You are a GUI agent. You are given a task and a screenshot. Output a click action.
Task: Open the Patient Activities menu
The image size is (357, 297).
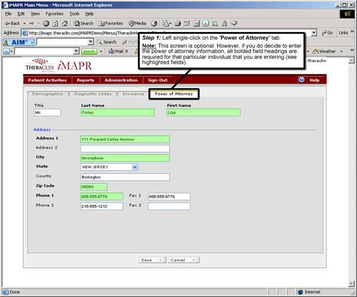tap(48, 80)
